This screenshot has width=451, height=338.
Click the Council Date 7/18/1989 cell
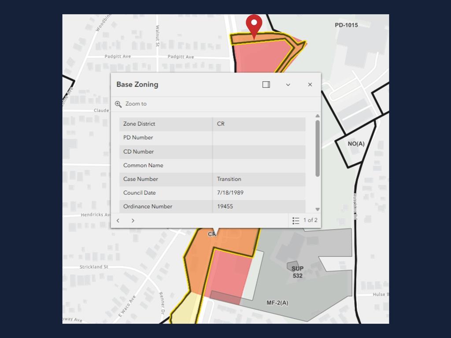[230, 193]
